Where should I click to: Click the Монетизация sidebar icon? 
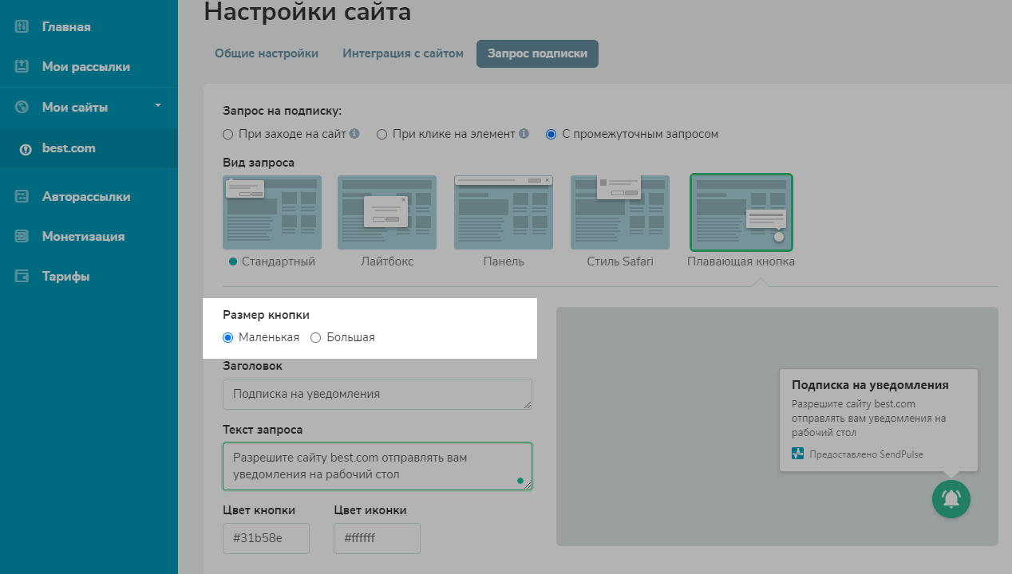tap(22, 237)
